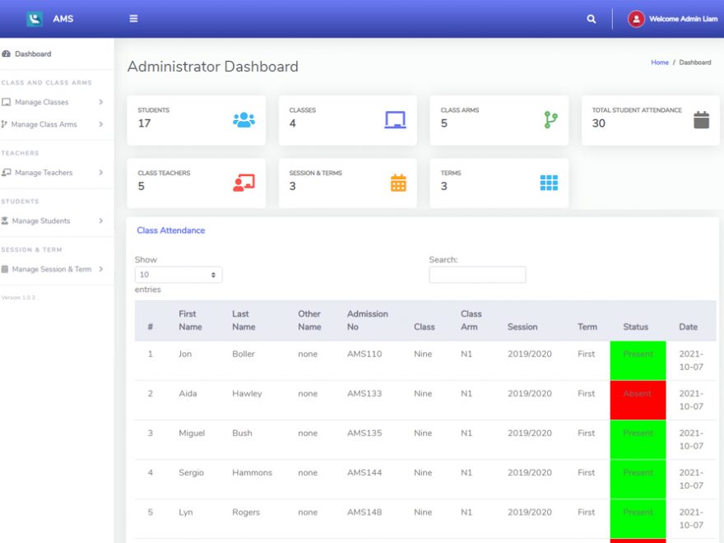This screenshot has width=724, height=543.
Task: Click inside the Search input field
Action: (477, 274)
